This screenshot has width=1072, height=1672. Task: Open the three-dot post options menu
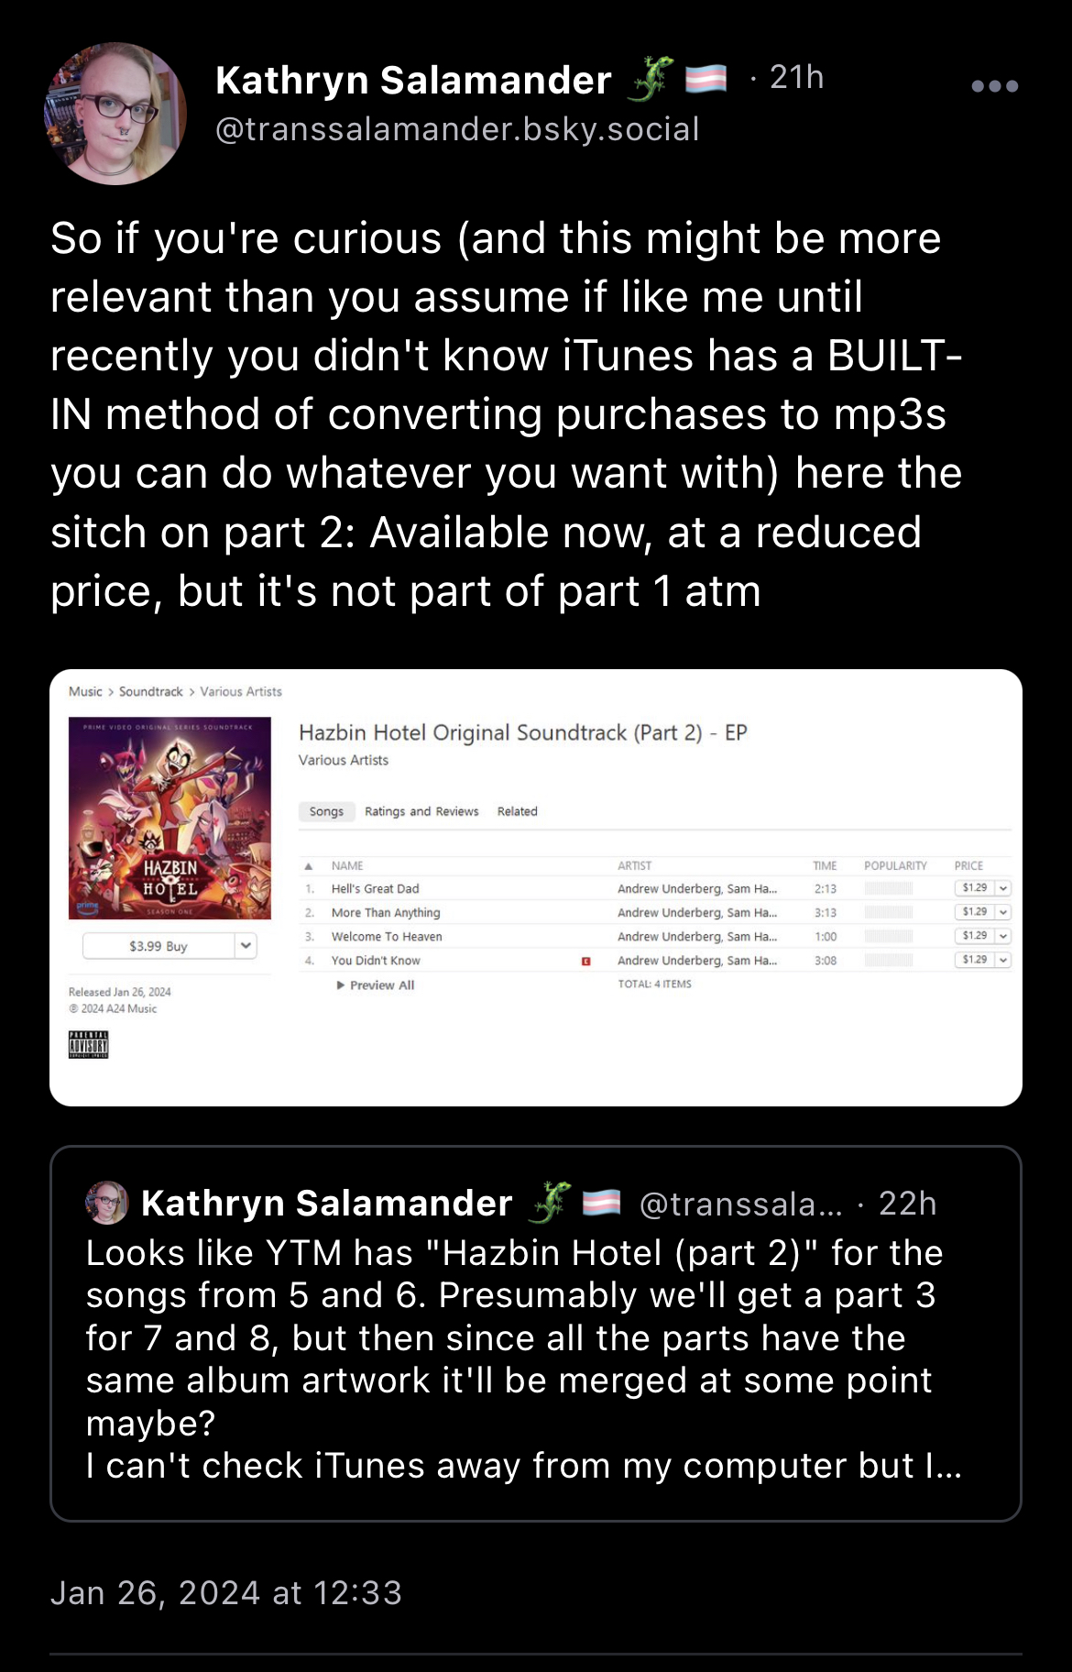(x=994, y=86)
